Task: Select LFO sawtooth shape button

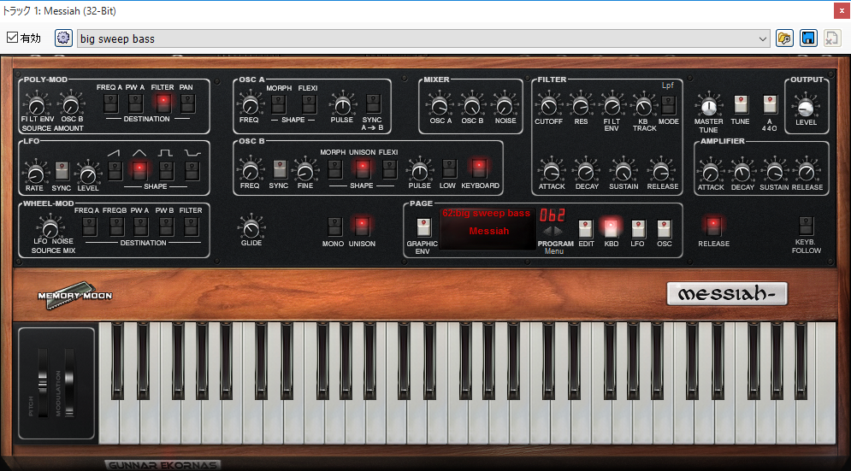Action: [x=115, y=170]
